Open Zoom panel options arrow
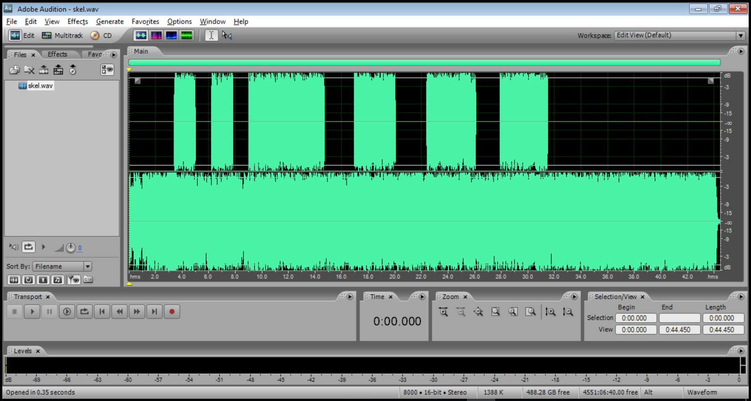The height and width of the screenshot is (401, 751). [x=574, y=297]
